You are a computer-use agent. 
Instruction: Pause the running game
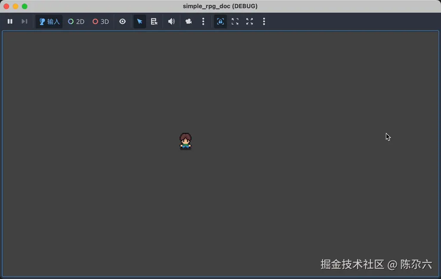10,21
